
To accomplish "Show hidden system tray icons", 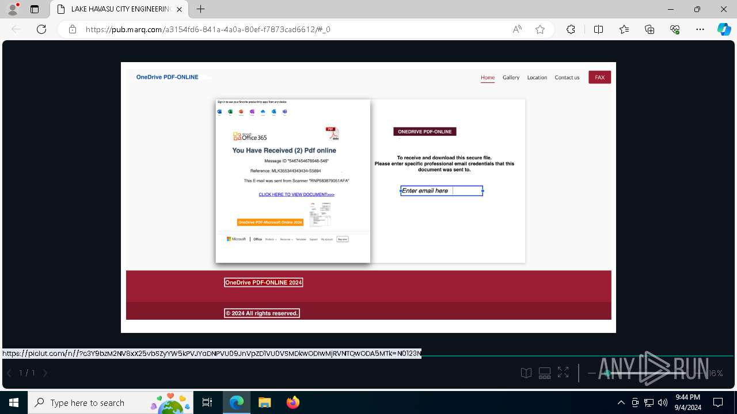I will [621, 402].
